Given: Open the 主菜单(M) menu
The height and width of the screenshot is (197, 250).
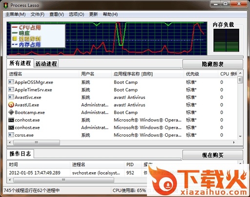Looking at the screenshot, I should click(x=16, y=15).
